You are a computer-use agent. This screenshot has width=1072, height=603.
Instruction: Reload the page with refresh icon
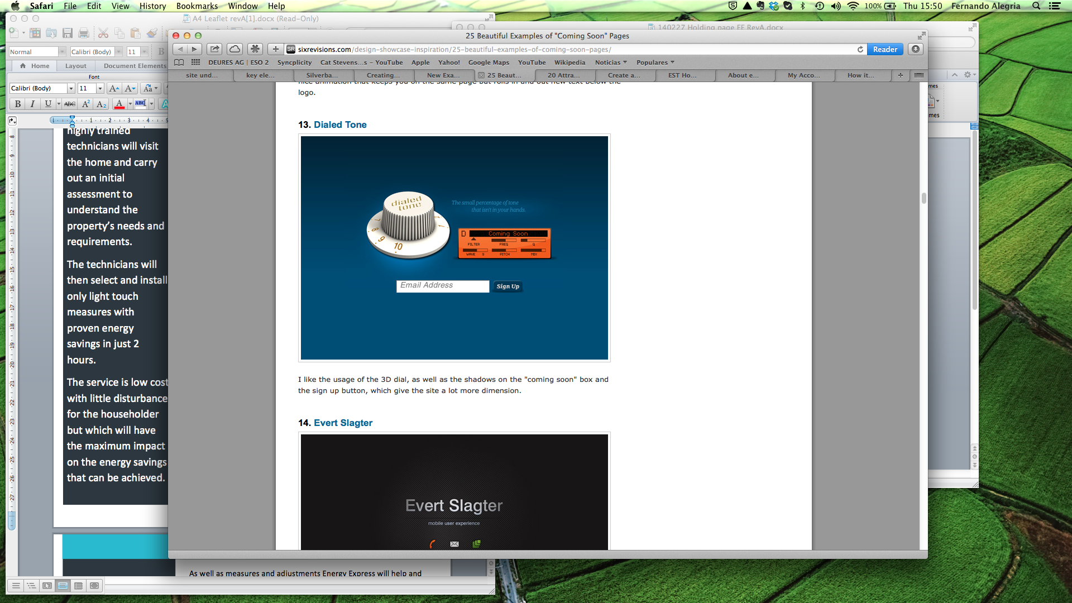click(x=860, y=49)
